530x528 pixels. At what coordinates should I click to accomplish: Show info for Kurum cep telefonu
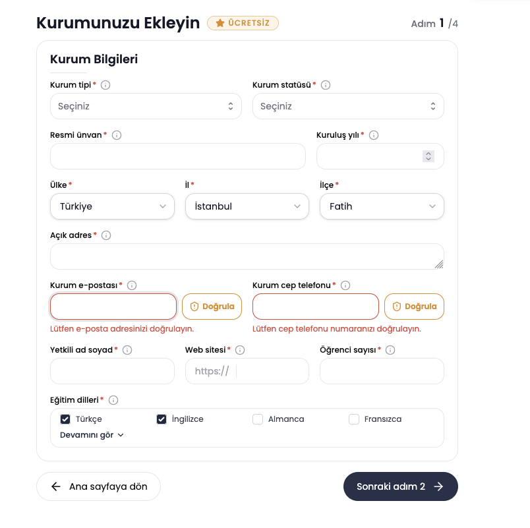[x=345, y=285]
